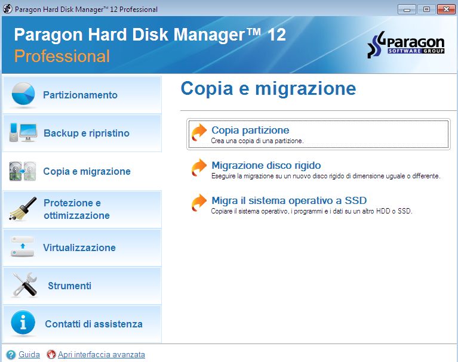
Task: Minimize the Paragon window
Action: pos(407,10)
